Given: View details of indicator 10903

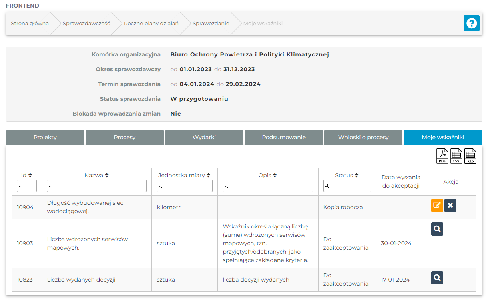Looking at the screenshot, I should pyautogui.click(x=437, y=229).
